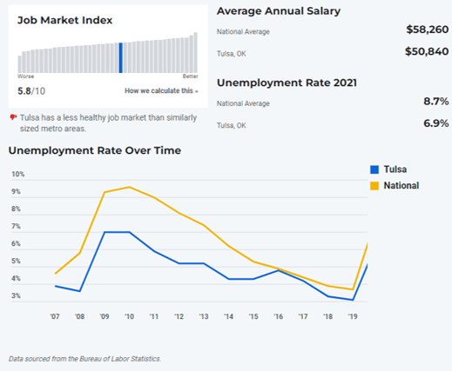This screenshot has height=371, width=452.
Task: Click the yellow National legend swatch
Action: click(x=374, y=186)
